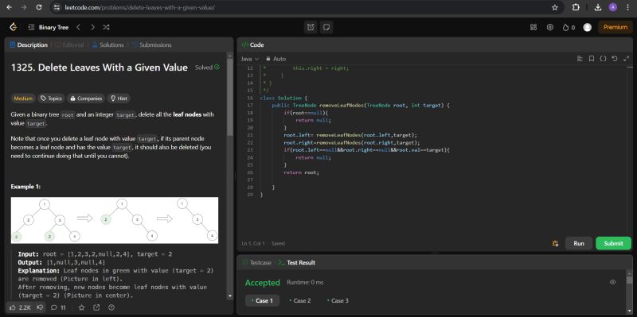637x317 pixels.
Task: Shuffle to a random problem
Action: click(x=106, y=27)
